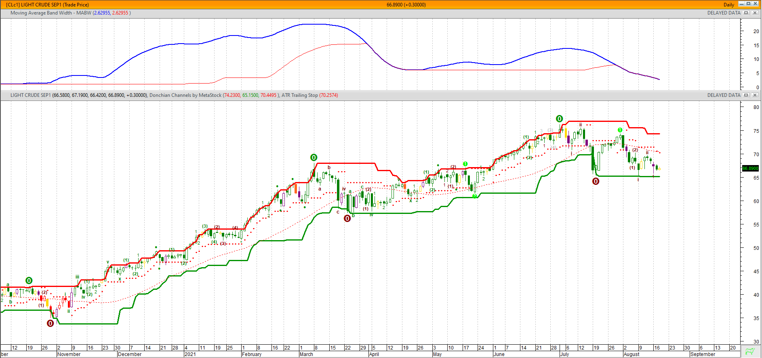The width and height of the screenshot is (762, 358).
Task: Minimize the CLc1 chart window
Action: coord(741,4)
